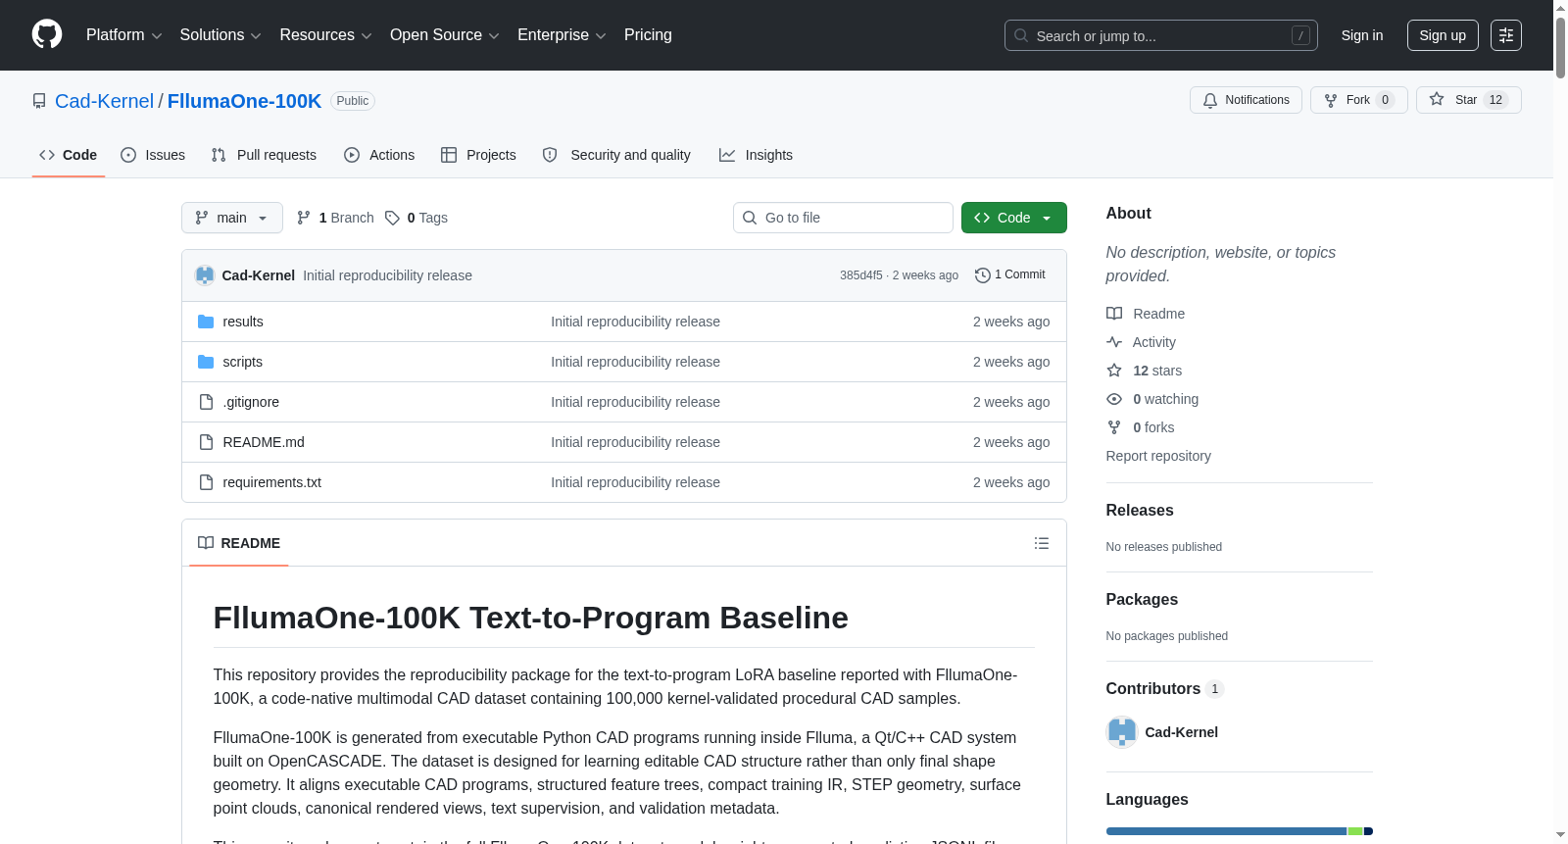Click the fork icon beside 0 forks
1568x844 pixels.
1114,427
